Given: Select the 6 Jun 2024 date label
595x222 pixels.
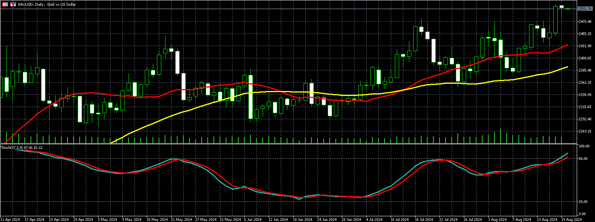Looking at the screenshot, I should 253,220.
